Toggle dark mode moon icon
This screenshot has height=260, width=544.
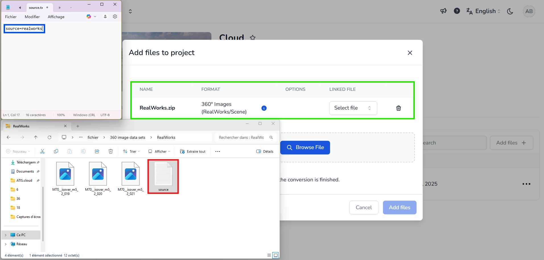(510, 11)
